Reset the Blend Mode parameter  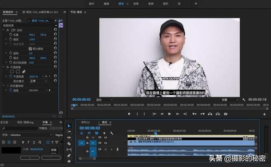55,81
